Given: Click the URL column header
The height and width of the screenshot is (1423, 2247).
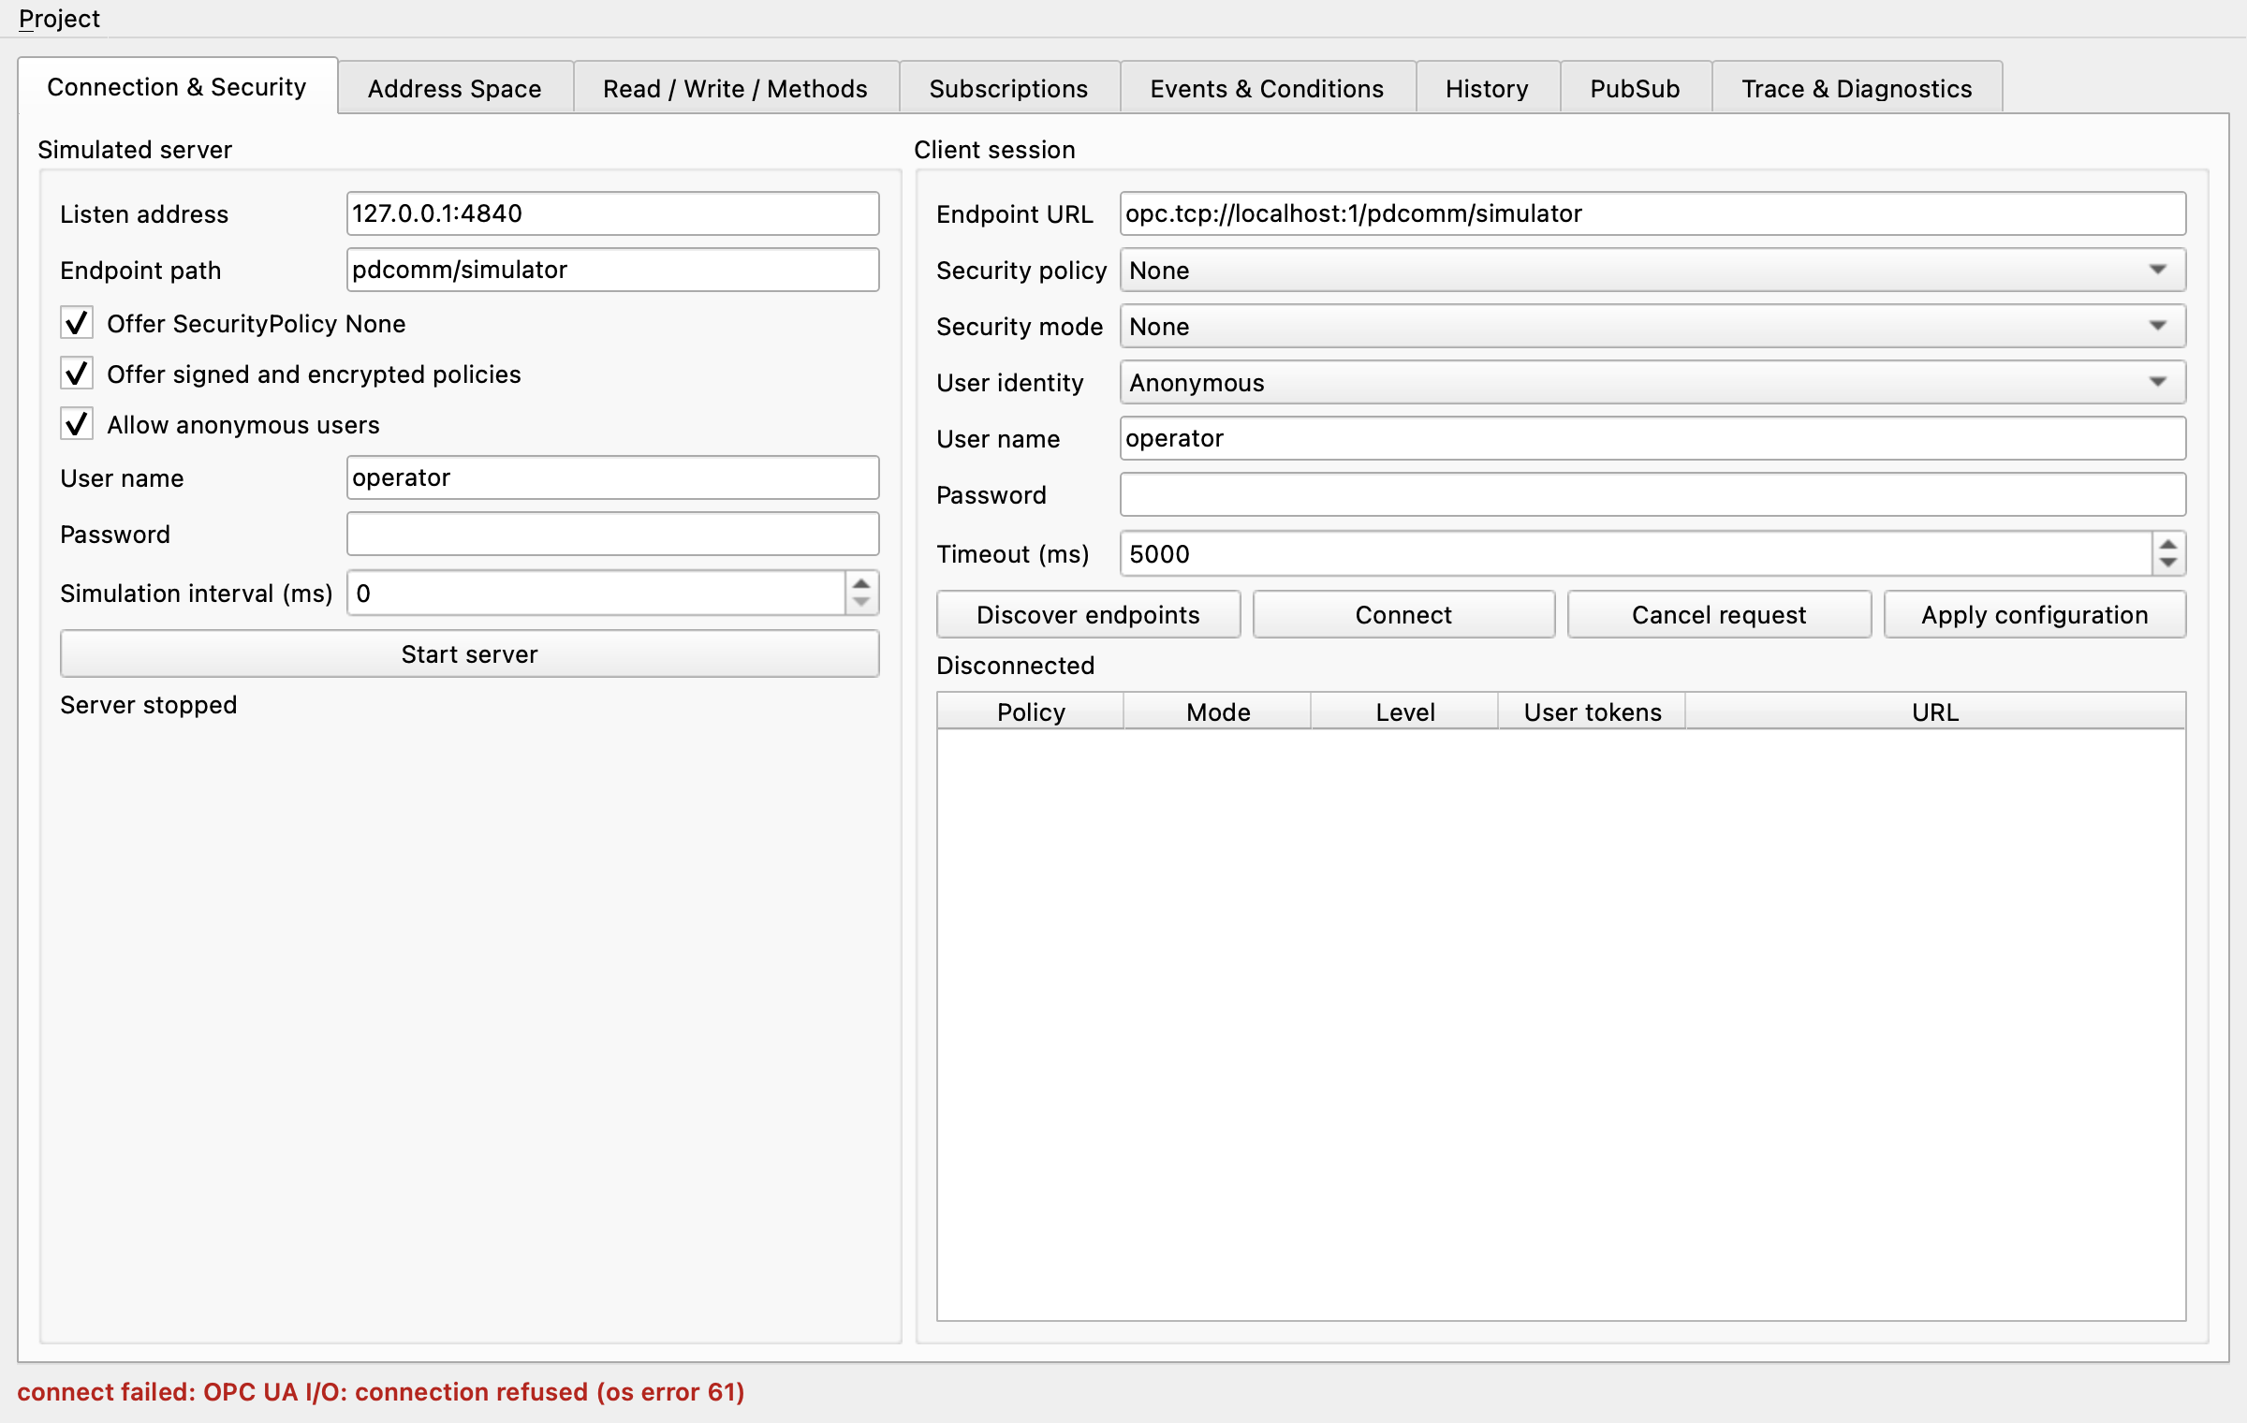Looking at the screenshot, I should 1935,711.
